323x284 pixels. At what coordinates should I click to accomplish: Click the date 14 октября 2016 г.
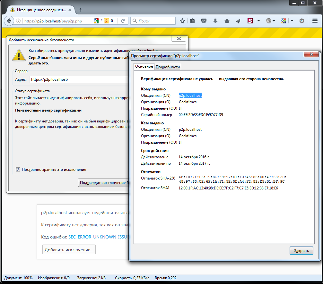point(194,157)
